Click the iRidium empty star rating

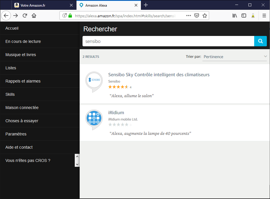[118, 125]
